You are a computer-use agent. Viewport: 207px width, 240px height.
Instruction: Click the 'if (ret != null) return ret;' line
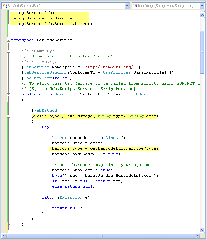(87, 181)
